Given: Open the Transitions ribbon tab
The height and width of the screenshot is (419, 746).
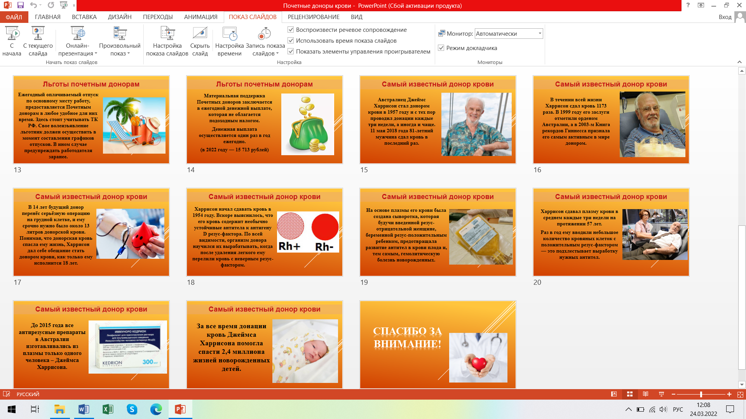Looking at the screenshot, I should coord(158,17).
